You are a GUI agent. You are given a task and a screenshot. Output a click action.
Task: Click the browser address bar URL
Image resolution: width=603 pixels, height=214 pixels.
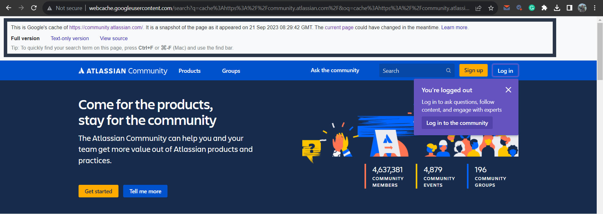tap(279, 8)
